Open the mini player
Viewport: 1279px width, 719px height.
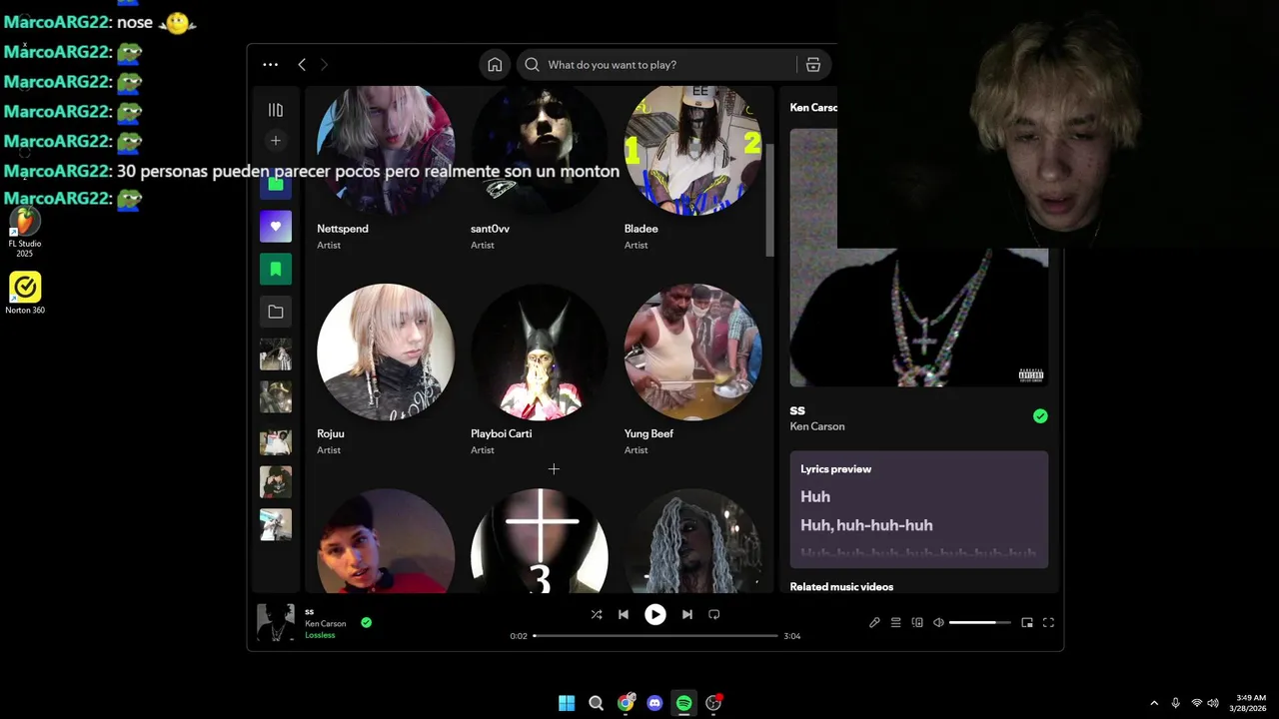(1027, 622)
